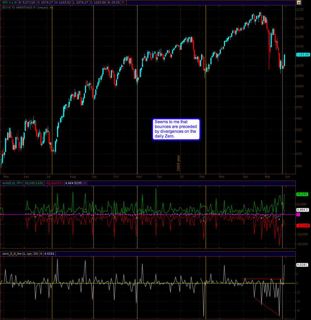Click the 4.0281 value in zero header
Image resolution: width=311 pixels, height=320 pixels.
49,254
